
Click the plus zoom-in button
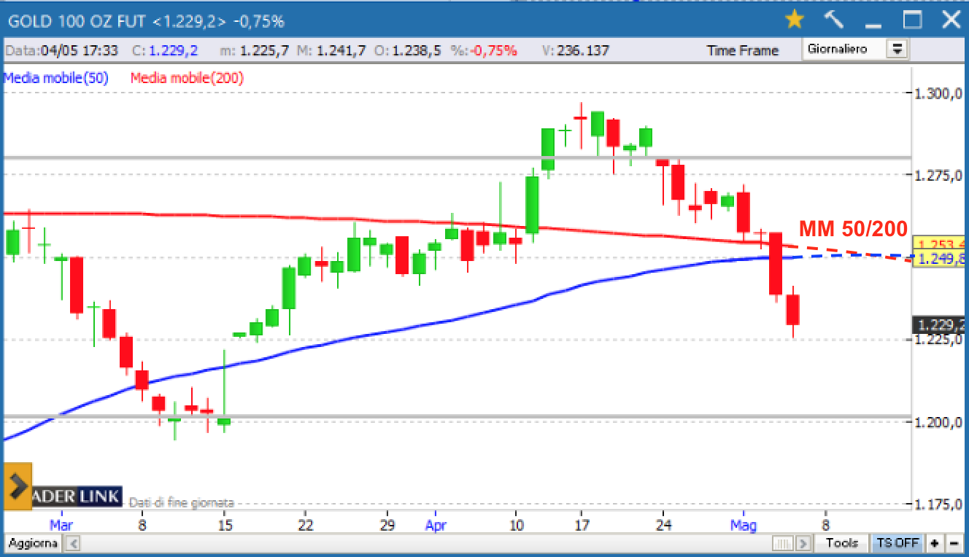point(934,544)
